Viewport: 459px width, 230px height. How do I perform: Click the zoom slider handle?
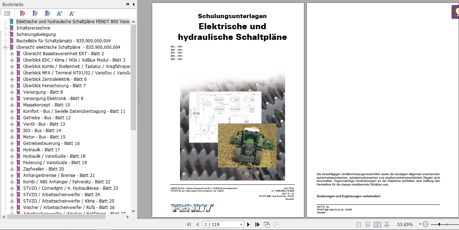(x=439, y=224)
